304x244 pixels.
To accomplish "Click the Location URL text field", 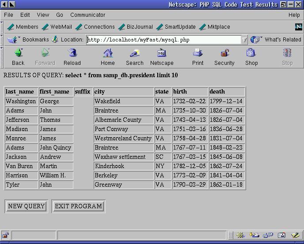I will click(163, 40).
